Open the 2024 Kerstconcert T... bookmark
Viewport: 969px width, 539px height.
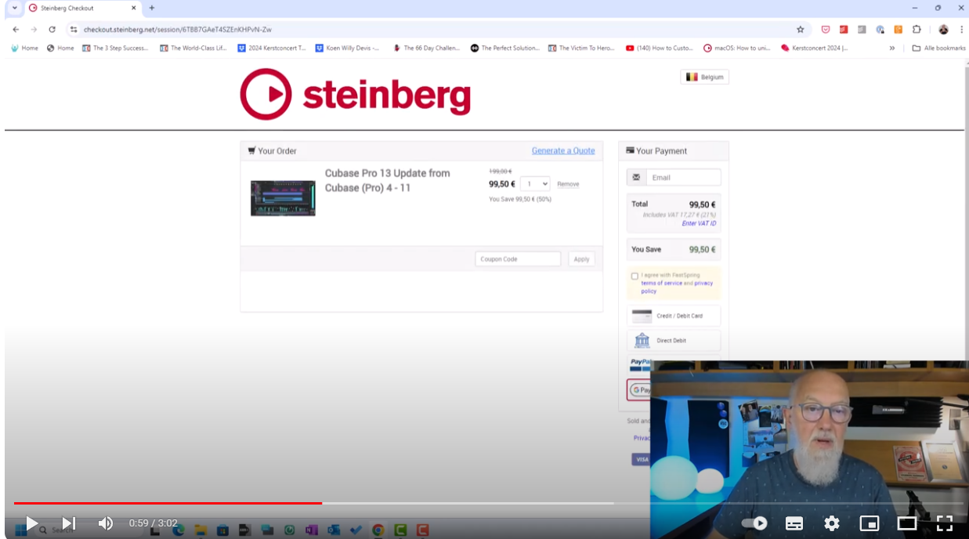tap(272, 48)
